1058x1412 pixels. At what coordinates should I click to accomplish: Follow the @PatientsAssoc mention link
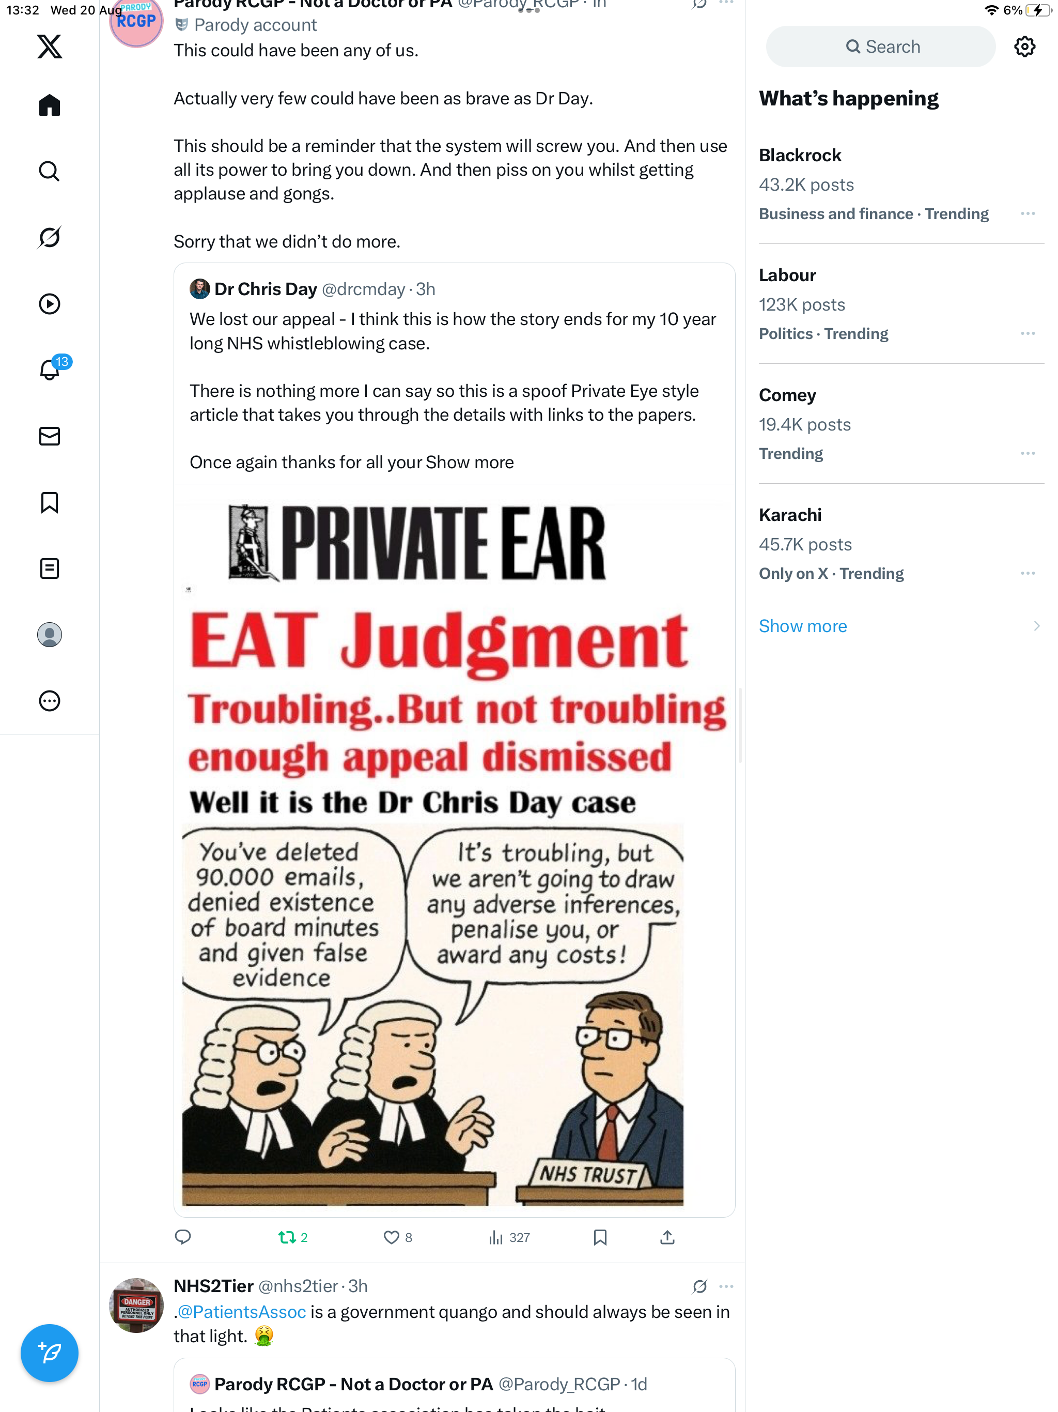click(241, 1312)
